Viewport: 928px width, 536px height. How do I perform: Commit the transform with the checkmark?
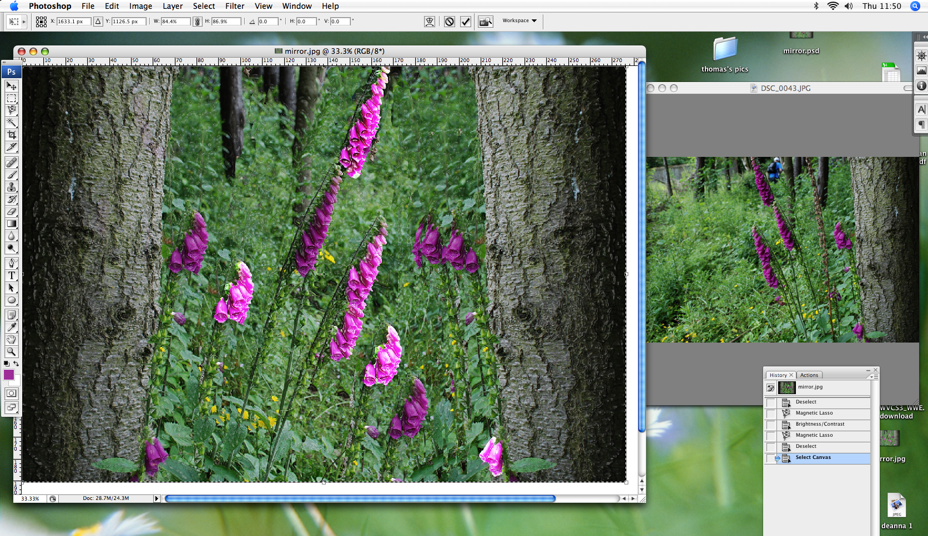(x=466, y=22)
